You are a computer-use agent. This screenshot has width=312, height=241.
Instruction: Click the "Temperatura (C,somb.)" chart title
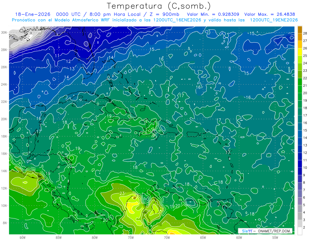point(159,6)
